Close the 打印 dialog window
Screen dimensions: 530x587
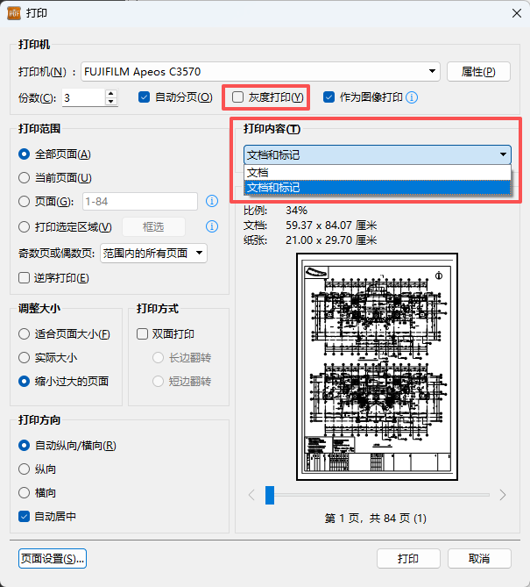tap(509, 14)
